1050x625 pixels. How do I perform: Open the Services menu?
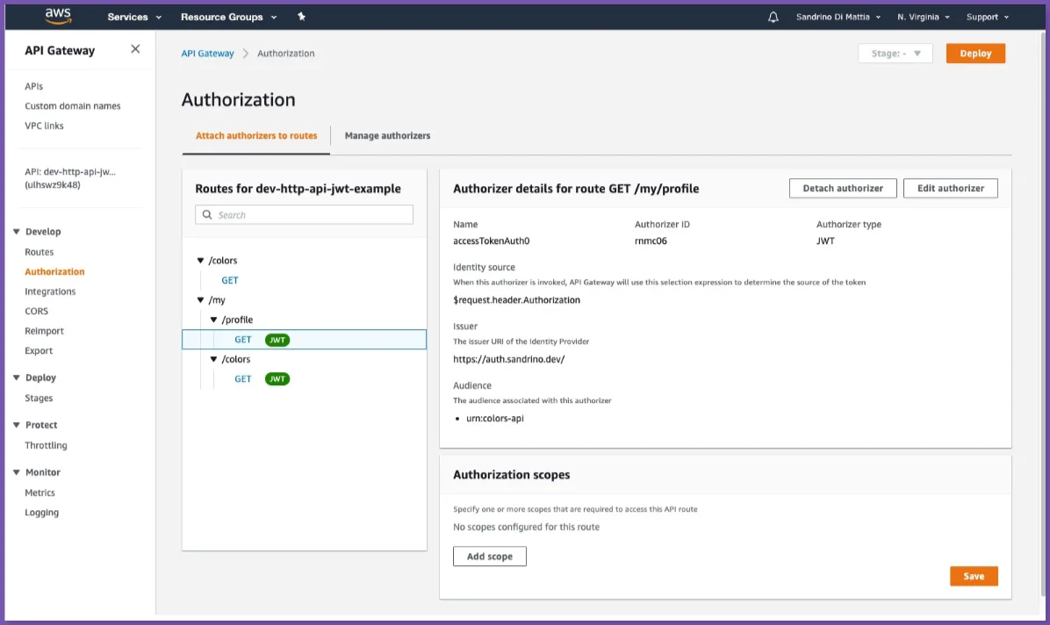click(133, 16)
